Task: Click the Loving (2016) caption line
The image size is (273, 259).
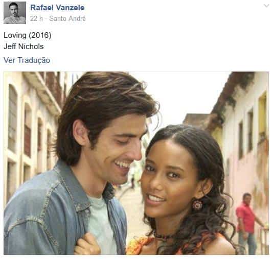Action: (x=28, y=35)
